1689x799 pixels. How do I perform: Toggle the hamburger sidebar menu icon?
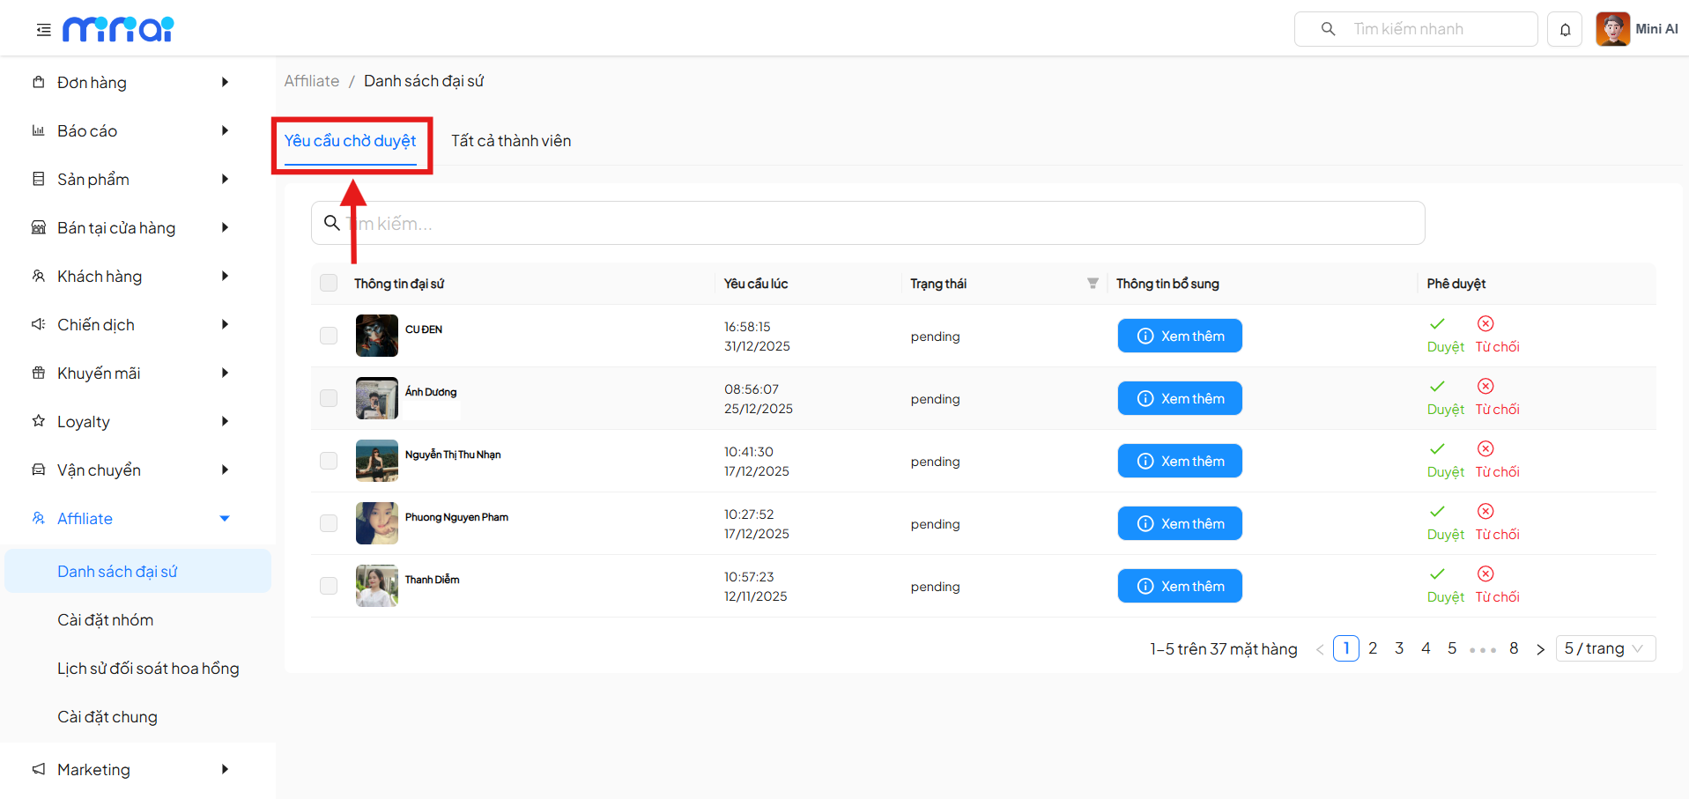[43, 30]
